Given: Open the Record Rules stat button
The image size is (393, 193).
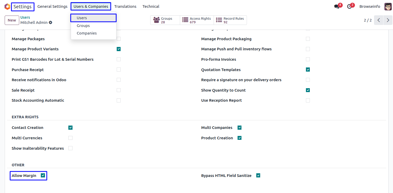Looking at the screenshot, I should (230, 20).
